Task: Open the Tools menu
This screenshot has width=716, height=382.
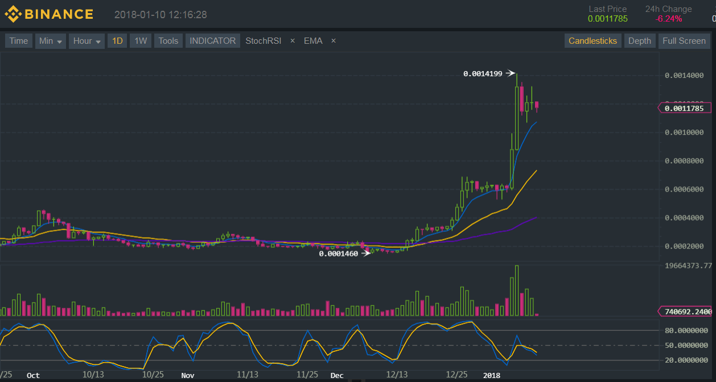Action: [x=168, y=41]
